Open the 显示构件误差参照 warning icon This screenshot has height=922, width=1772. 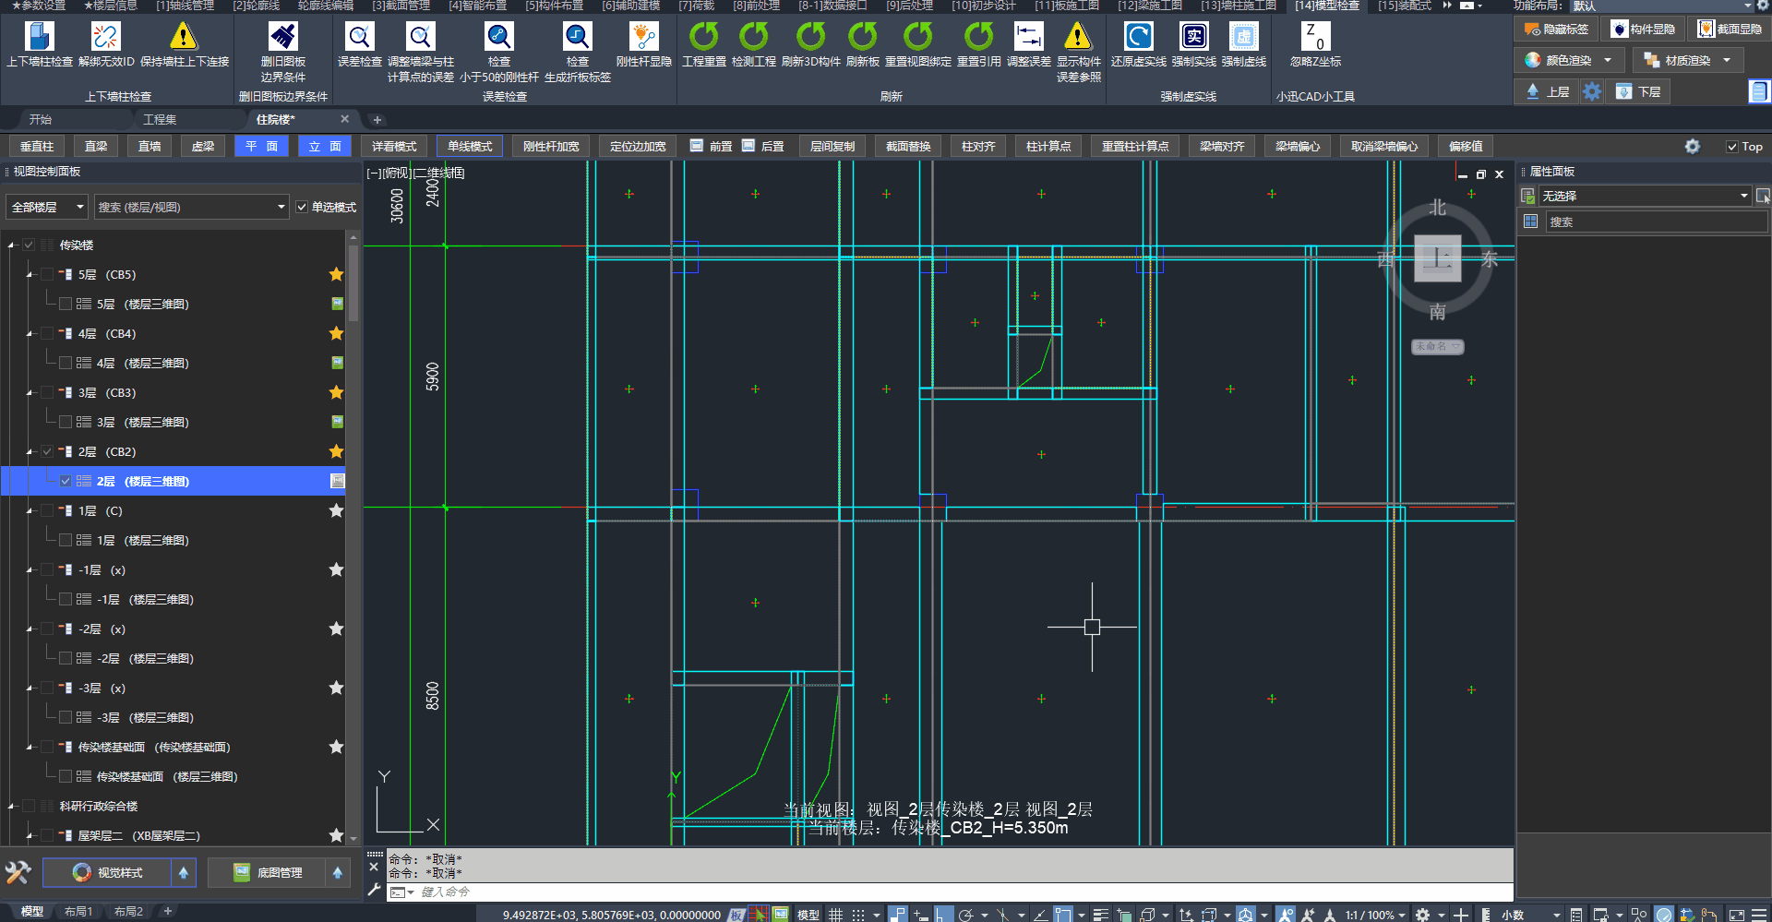pyautogui.click(x=1078, y=37)
